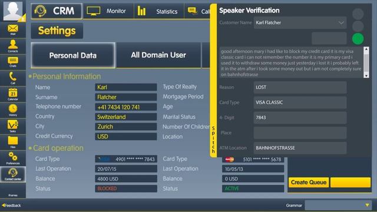Click the balance value 0 USD
This screenshot has width=377, height=212.
tap(253, 179)
